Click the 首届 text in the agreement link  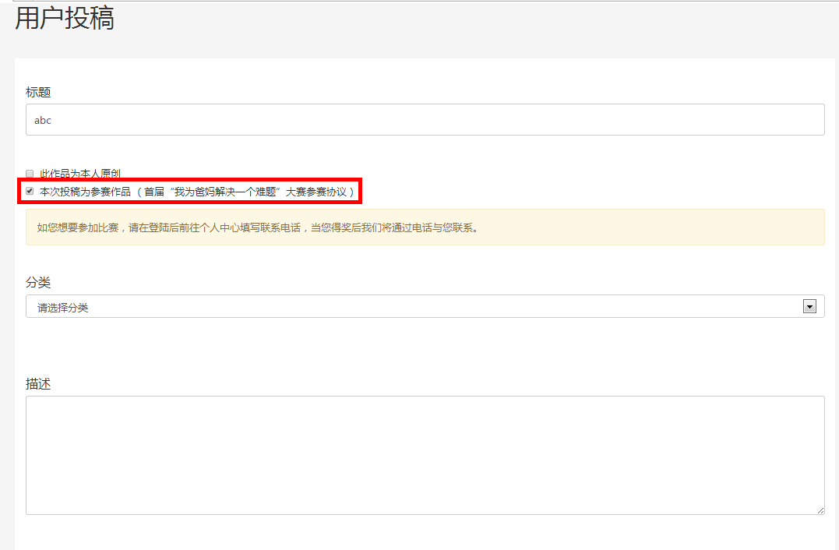153,192
